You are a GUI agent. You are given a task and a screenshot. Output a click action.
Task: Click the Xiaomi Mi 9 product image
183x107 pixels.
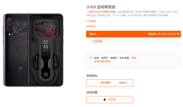coord(33,50)
